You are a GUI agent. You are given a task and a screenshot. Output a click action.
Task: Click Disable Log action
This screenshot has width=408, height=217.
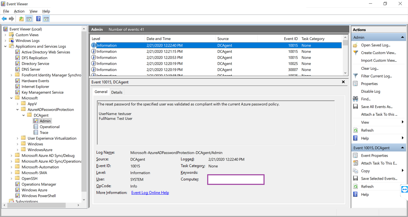pyautogui.click(x=371, y=91)
